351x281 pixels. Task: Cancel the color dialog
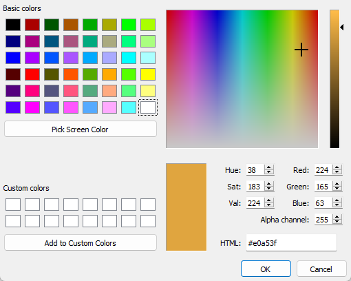click(321, 269)
